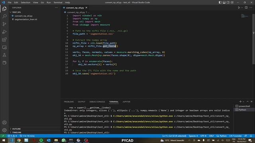
Task: Open the Testing flask view
Action: point(4,55)
